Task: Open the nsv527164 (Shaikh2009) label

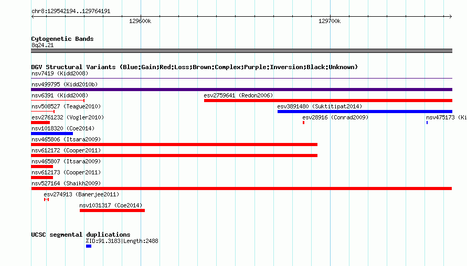Action: point(66,183)
